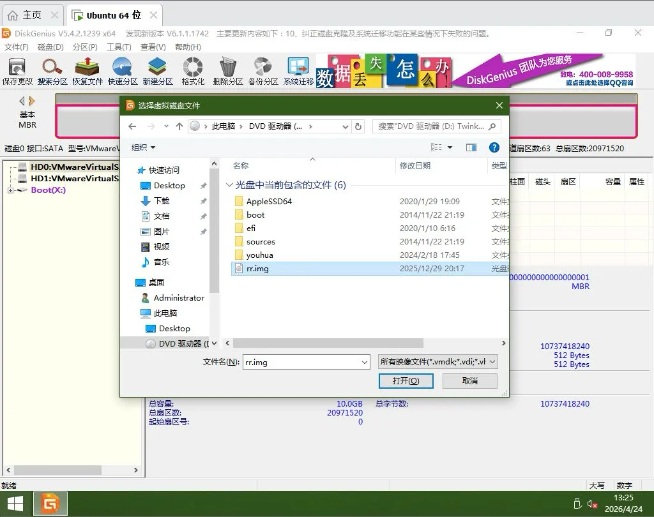Open the Quick Partition (快速分区) tool
The width and height of the screenshot is (654, 517).
[x=122, y=71]
